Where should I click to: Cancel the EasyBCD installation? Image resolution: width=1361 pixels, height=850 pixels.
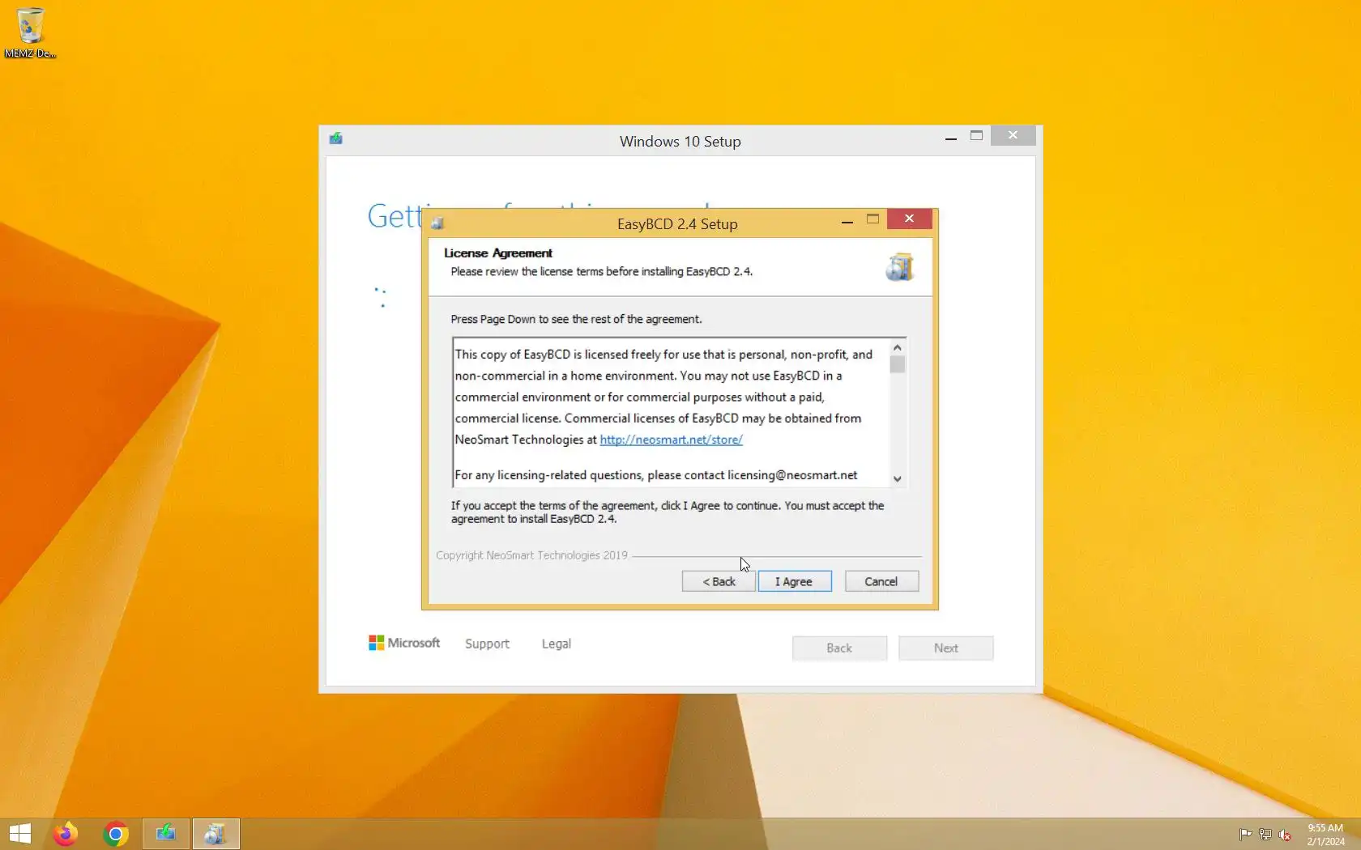click(x=881, y=581)
